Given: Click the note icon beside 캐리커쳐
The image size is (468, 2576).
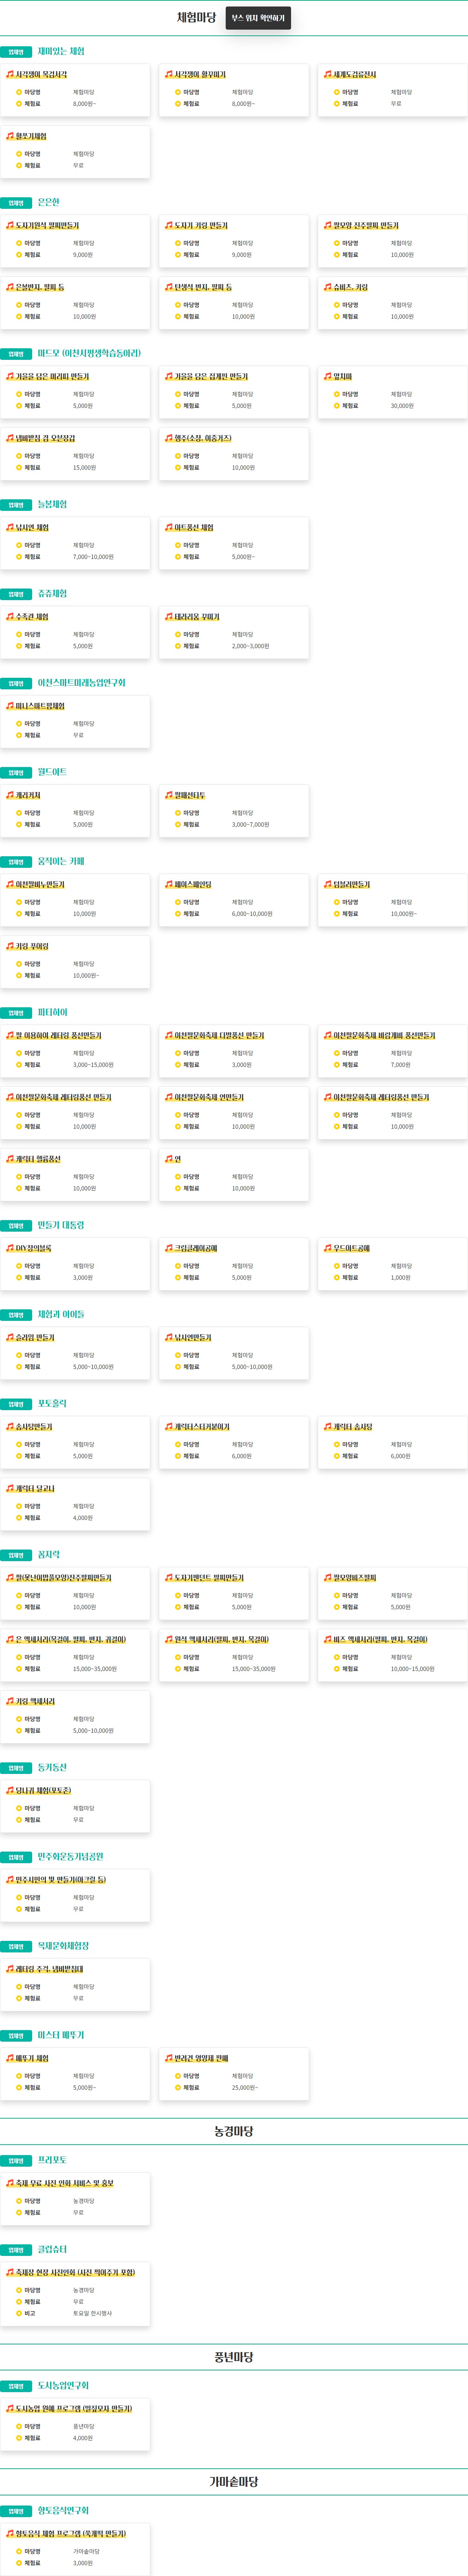Looking at the screenshot, I should 10,795.
